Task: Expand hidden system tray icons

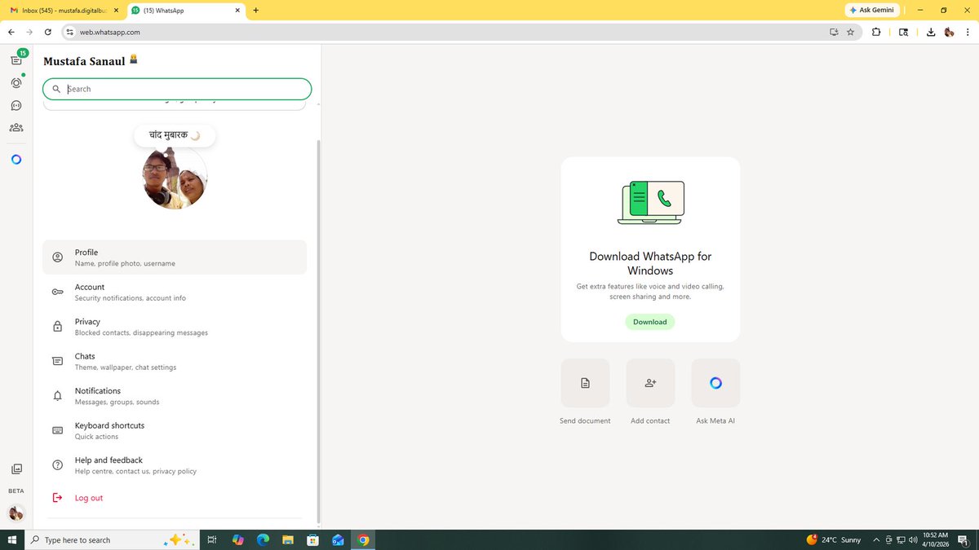Action: tap(876, 539)
